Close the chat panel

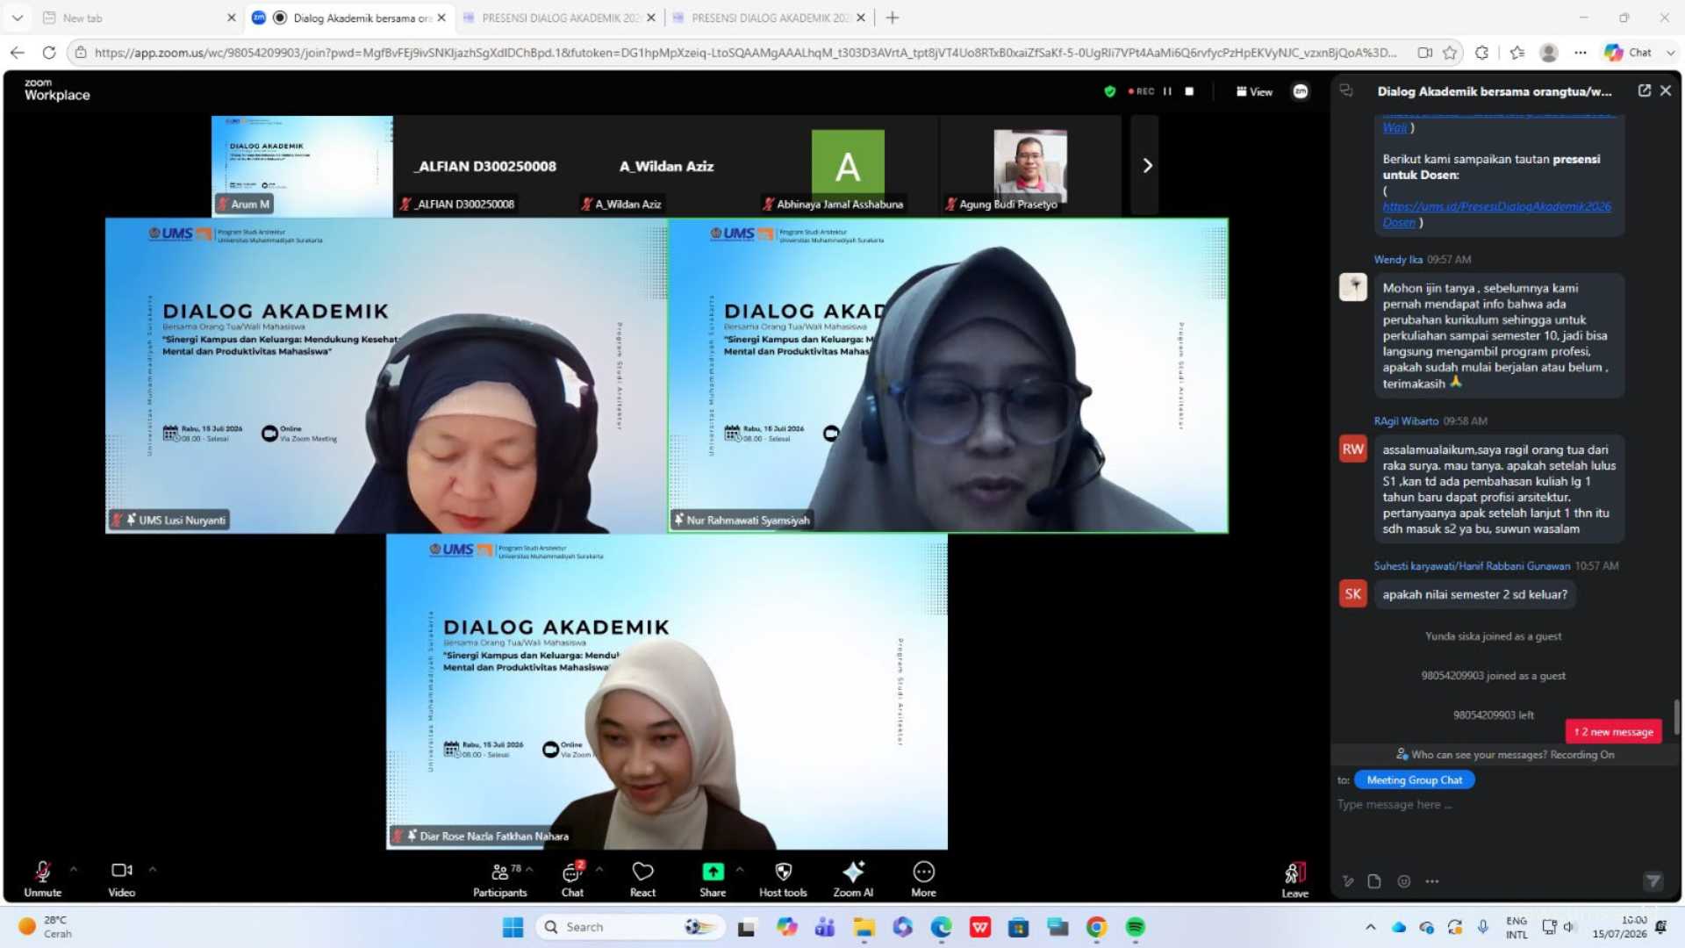[x=1666, y=90]
